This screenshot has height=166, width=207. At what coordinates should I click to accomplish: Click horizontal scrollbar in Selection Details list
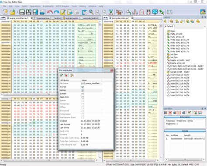pos(185,159)
